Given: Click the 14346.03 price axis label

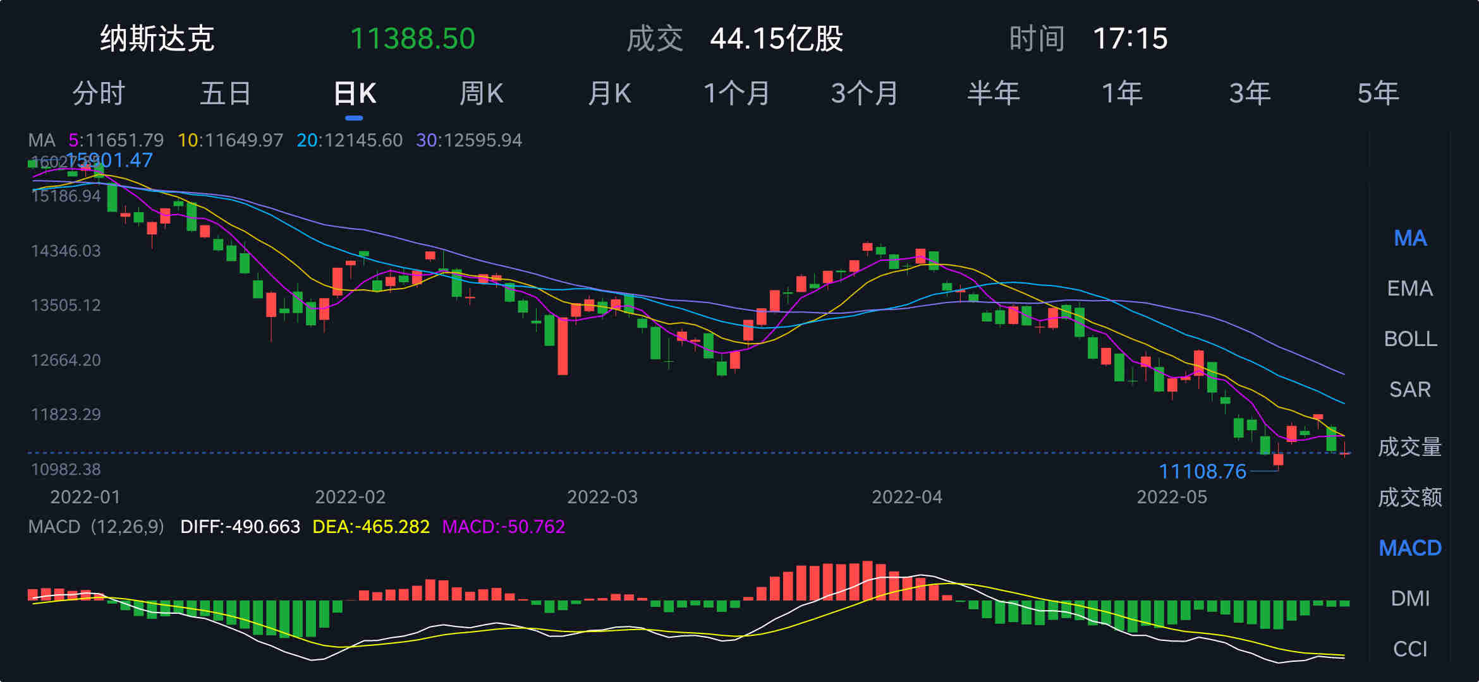Looking at the screenshot, I should [66, 251].
